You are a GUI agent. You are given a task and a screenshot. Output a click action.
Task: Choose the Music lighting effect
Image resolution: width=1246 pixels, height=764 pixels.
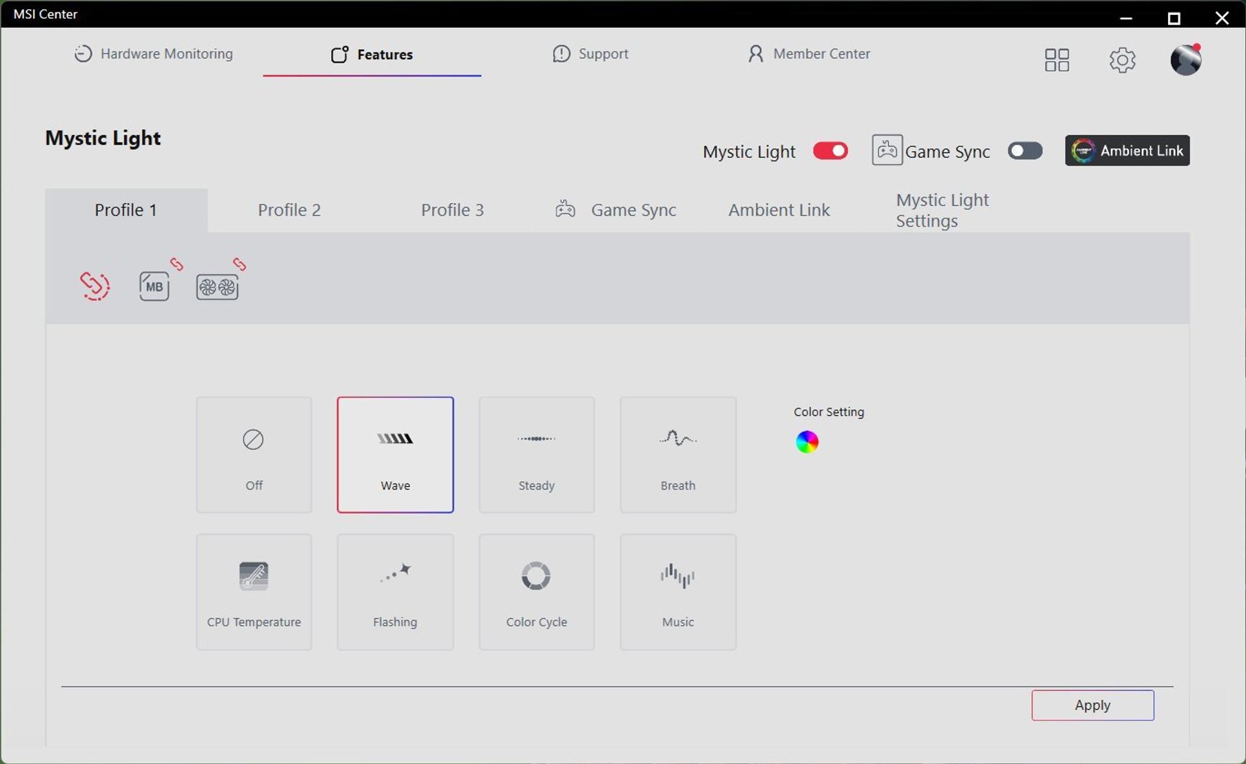(x=678, y=592)
